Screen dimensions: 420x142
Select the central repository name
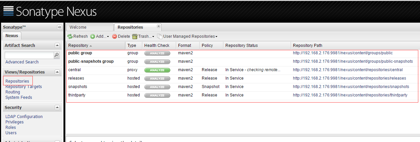[74, 70]
